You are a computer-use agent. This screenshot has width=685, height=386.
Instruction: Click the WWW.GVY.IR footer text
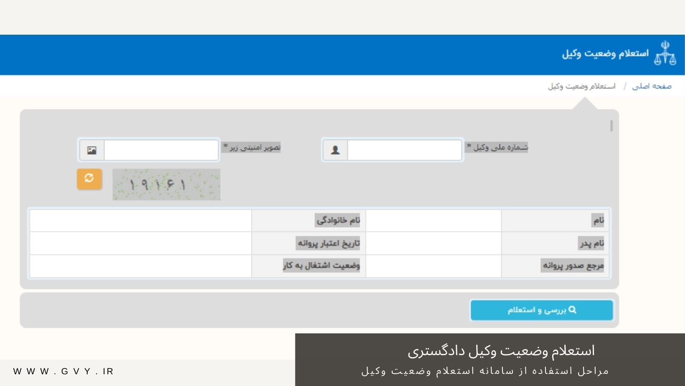click(63, 371)
